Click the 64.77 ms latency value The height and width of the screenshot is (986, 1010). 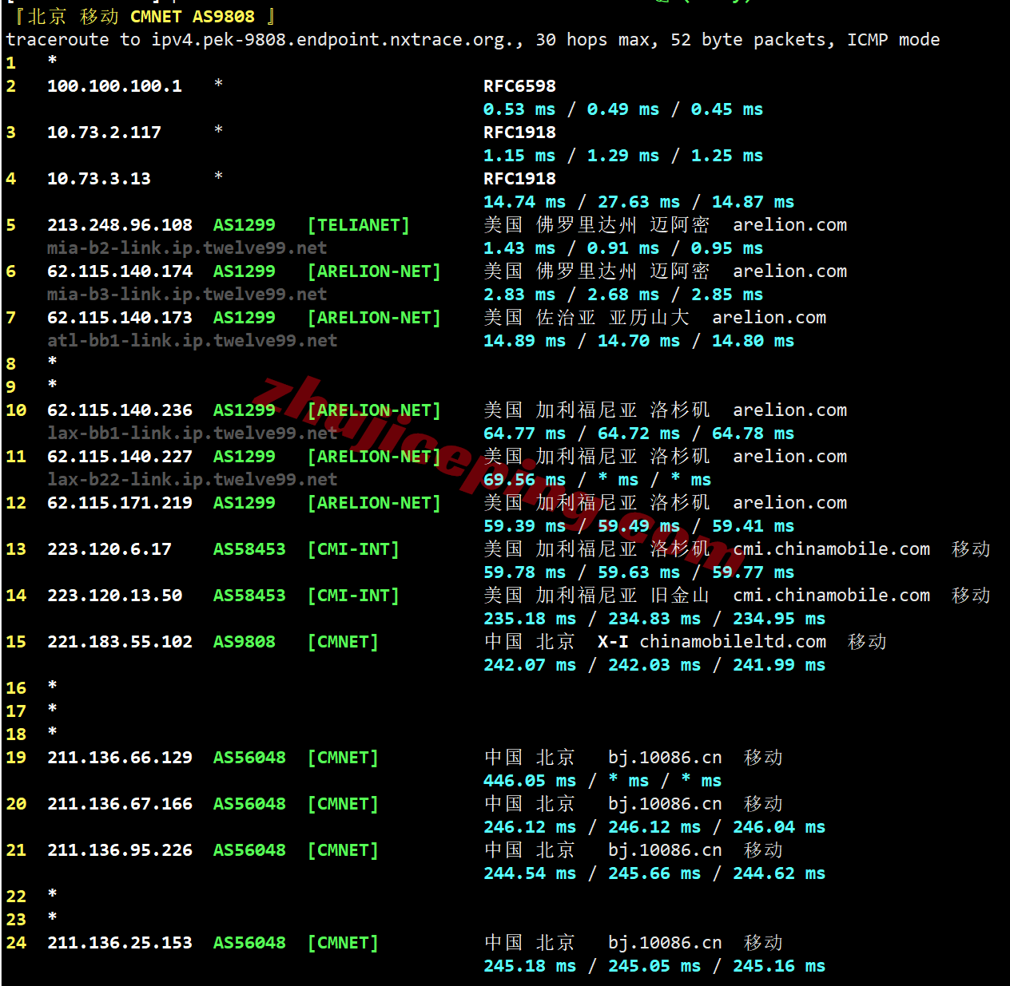(x=525, y=434)
